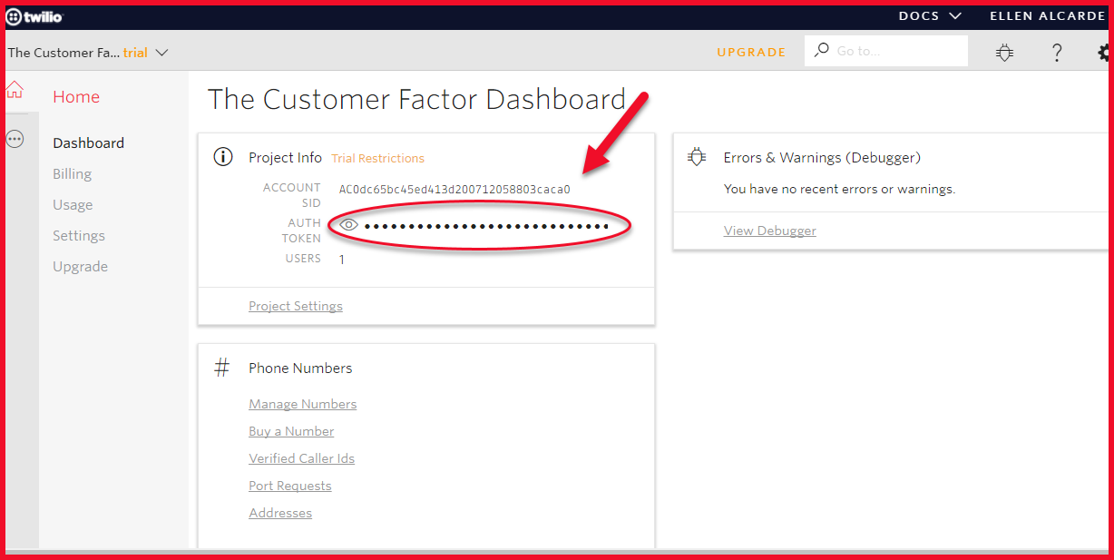Open the Manage Numbers link
The width and height of the screenshot is (1114, 560).
(303, 404)
